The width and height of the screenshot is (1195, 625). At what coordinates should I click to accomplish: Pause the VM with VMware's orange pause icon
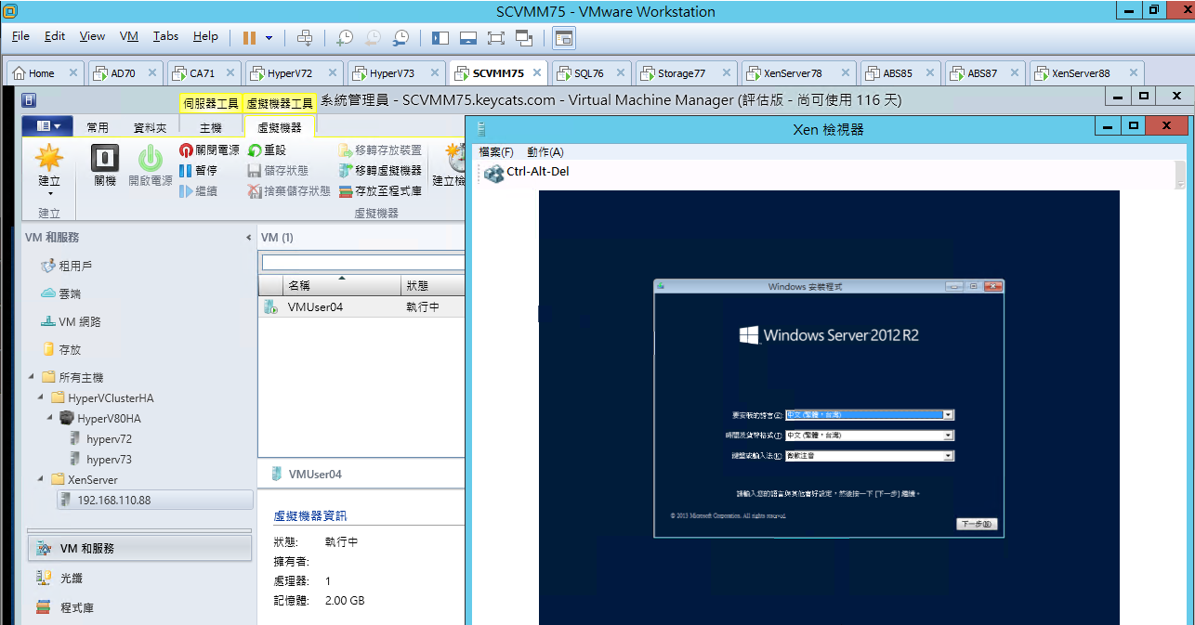pos(249,37)
